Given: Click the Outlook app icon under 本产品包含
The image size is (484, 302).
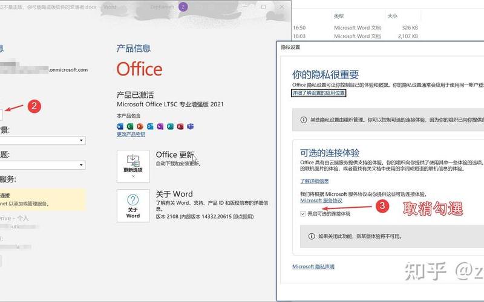Looking at the screenshot, I should coord(150,126).
